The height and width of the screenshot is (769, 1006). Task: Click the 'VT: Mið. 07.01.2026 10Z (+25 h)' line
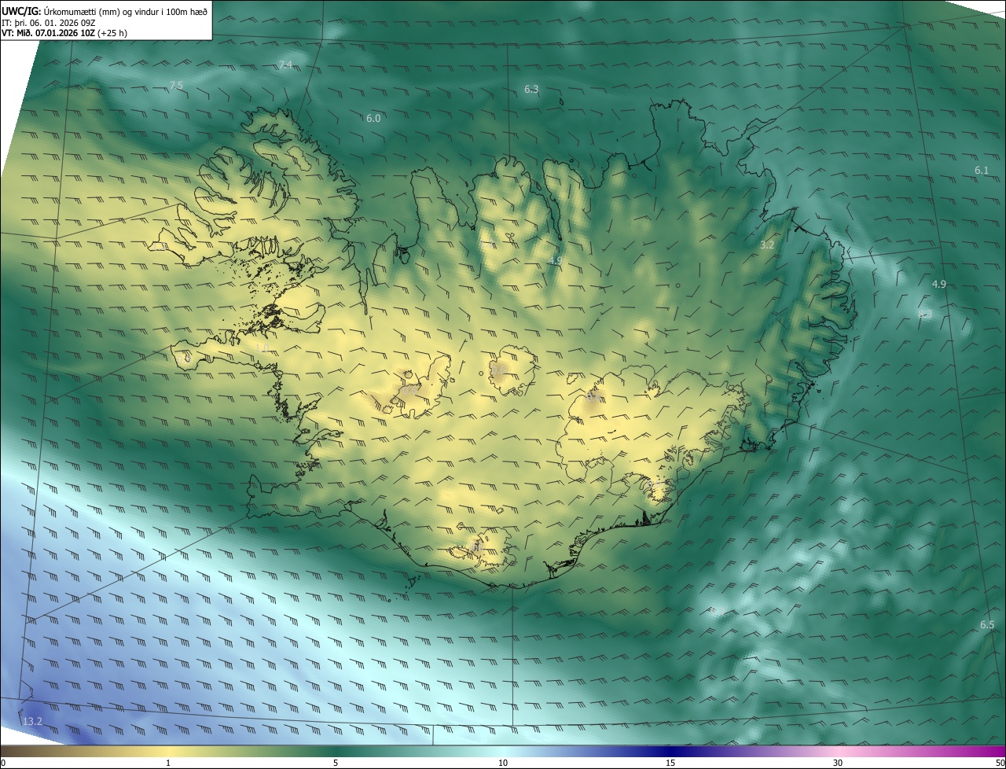pyautogui.click(x=63, y=33)
